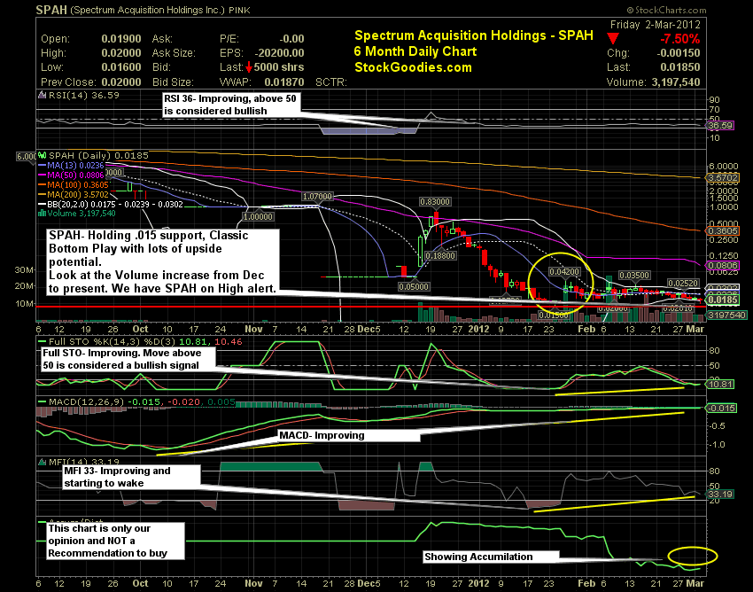The image size is (753, 592).
Task: Click the 0.18800 price callout
Action: (x=440, y=255)
